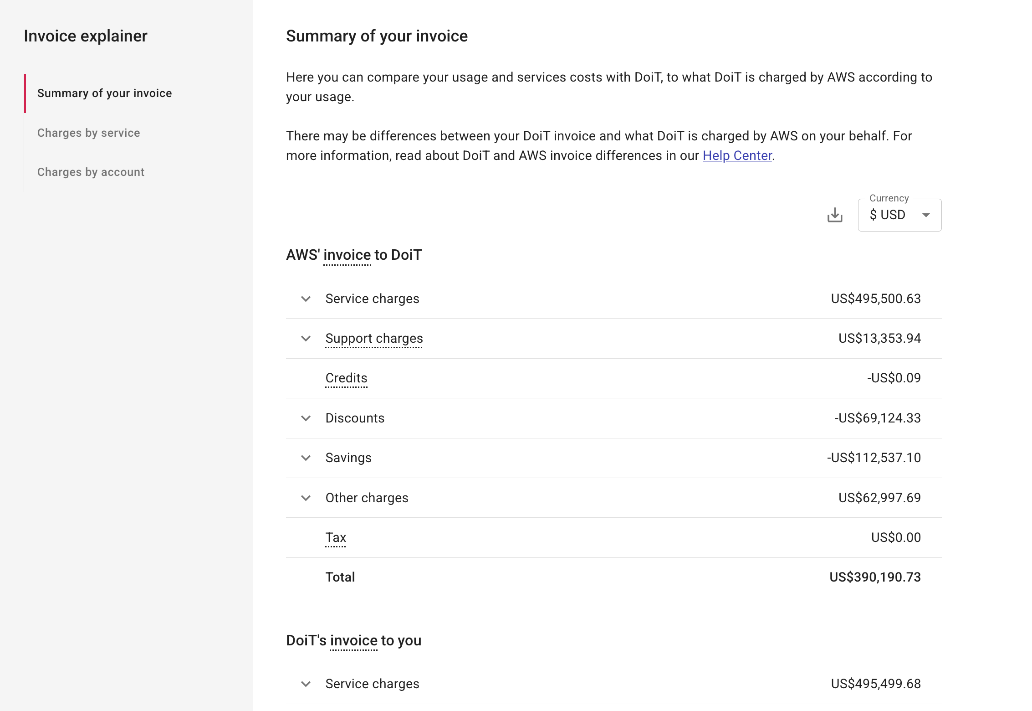Image resolution: width=1032 pixels, height=711 pixels.
Task: Expand the Discounts row
Action: point(306,418)
